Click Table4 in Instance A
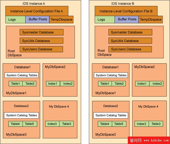This screenshot has height=144, width=170. 15,124
